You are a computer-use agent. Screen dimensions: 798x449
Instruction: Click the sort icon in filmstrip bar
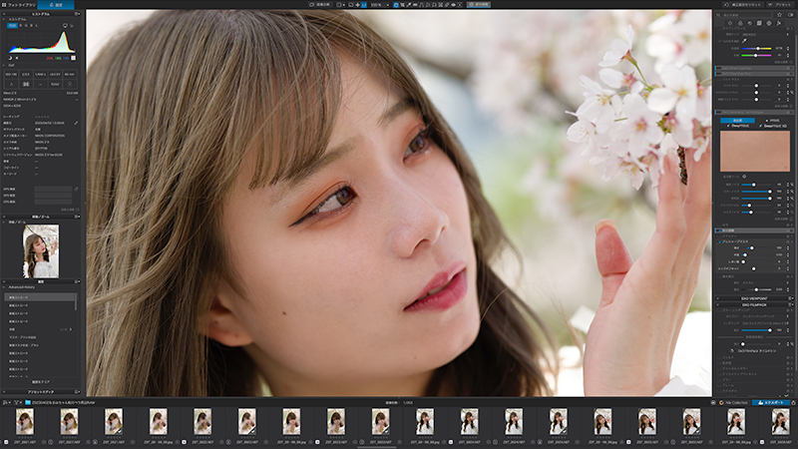[x=5, y=402]
